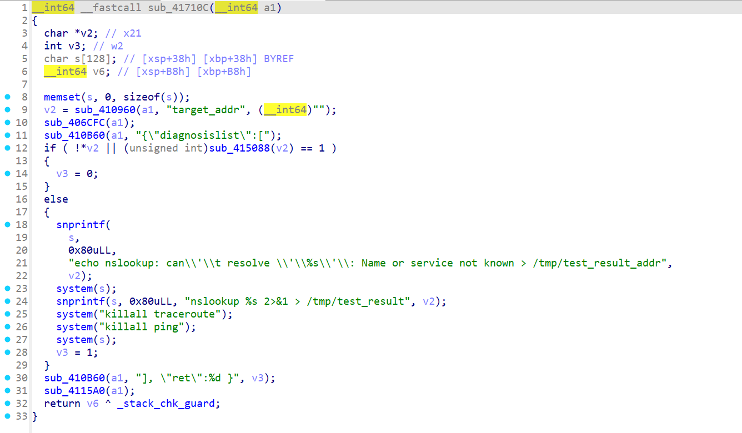Image resolution: width=742 pixels, height=433 pixels.
Task: Toggle breakpoint dot next to v3 = 0
Action: [7, 174]
